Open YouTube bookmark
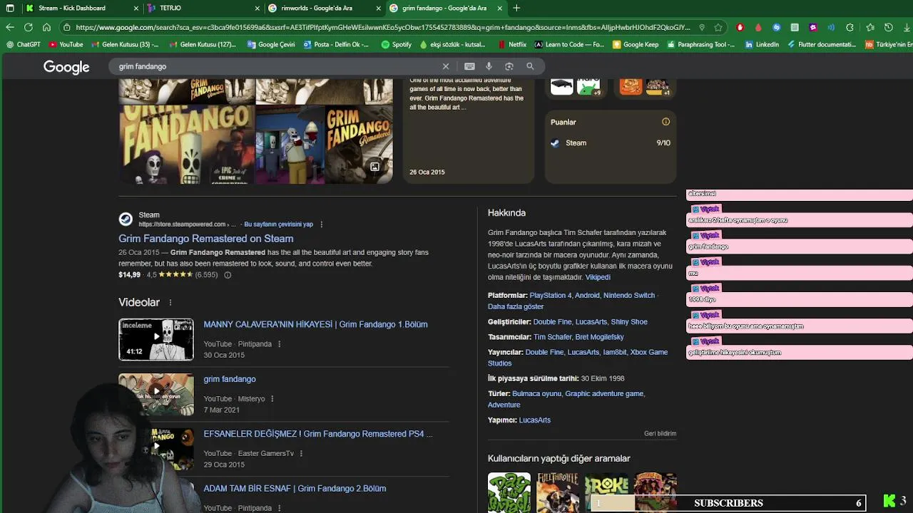The image size is (913, 513). pyautogui.click(x=66, y=44)
